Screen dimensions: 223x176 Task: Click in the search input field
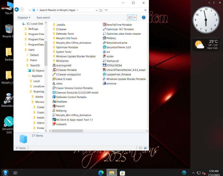click(x=124, y=10)
